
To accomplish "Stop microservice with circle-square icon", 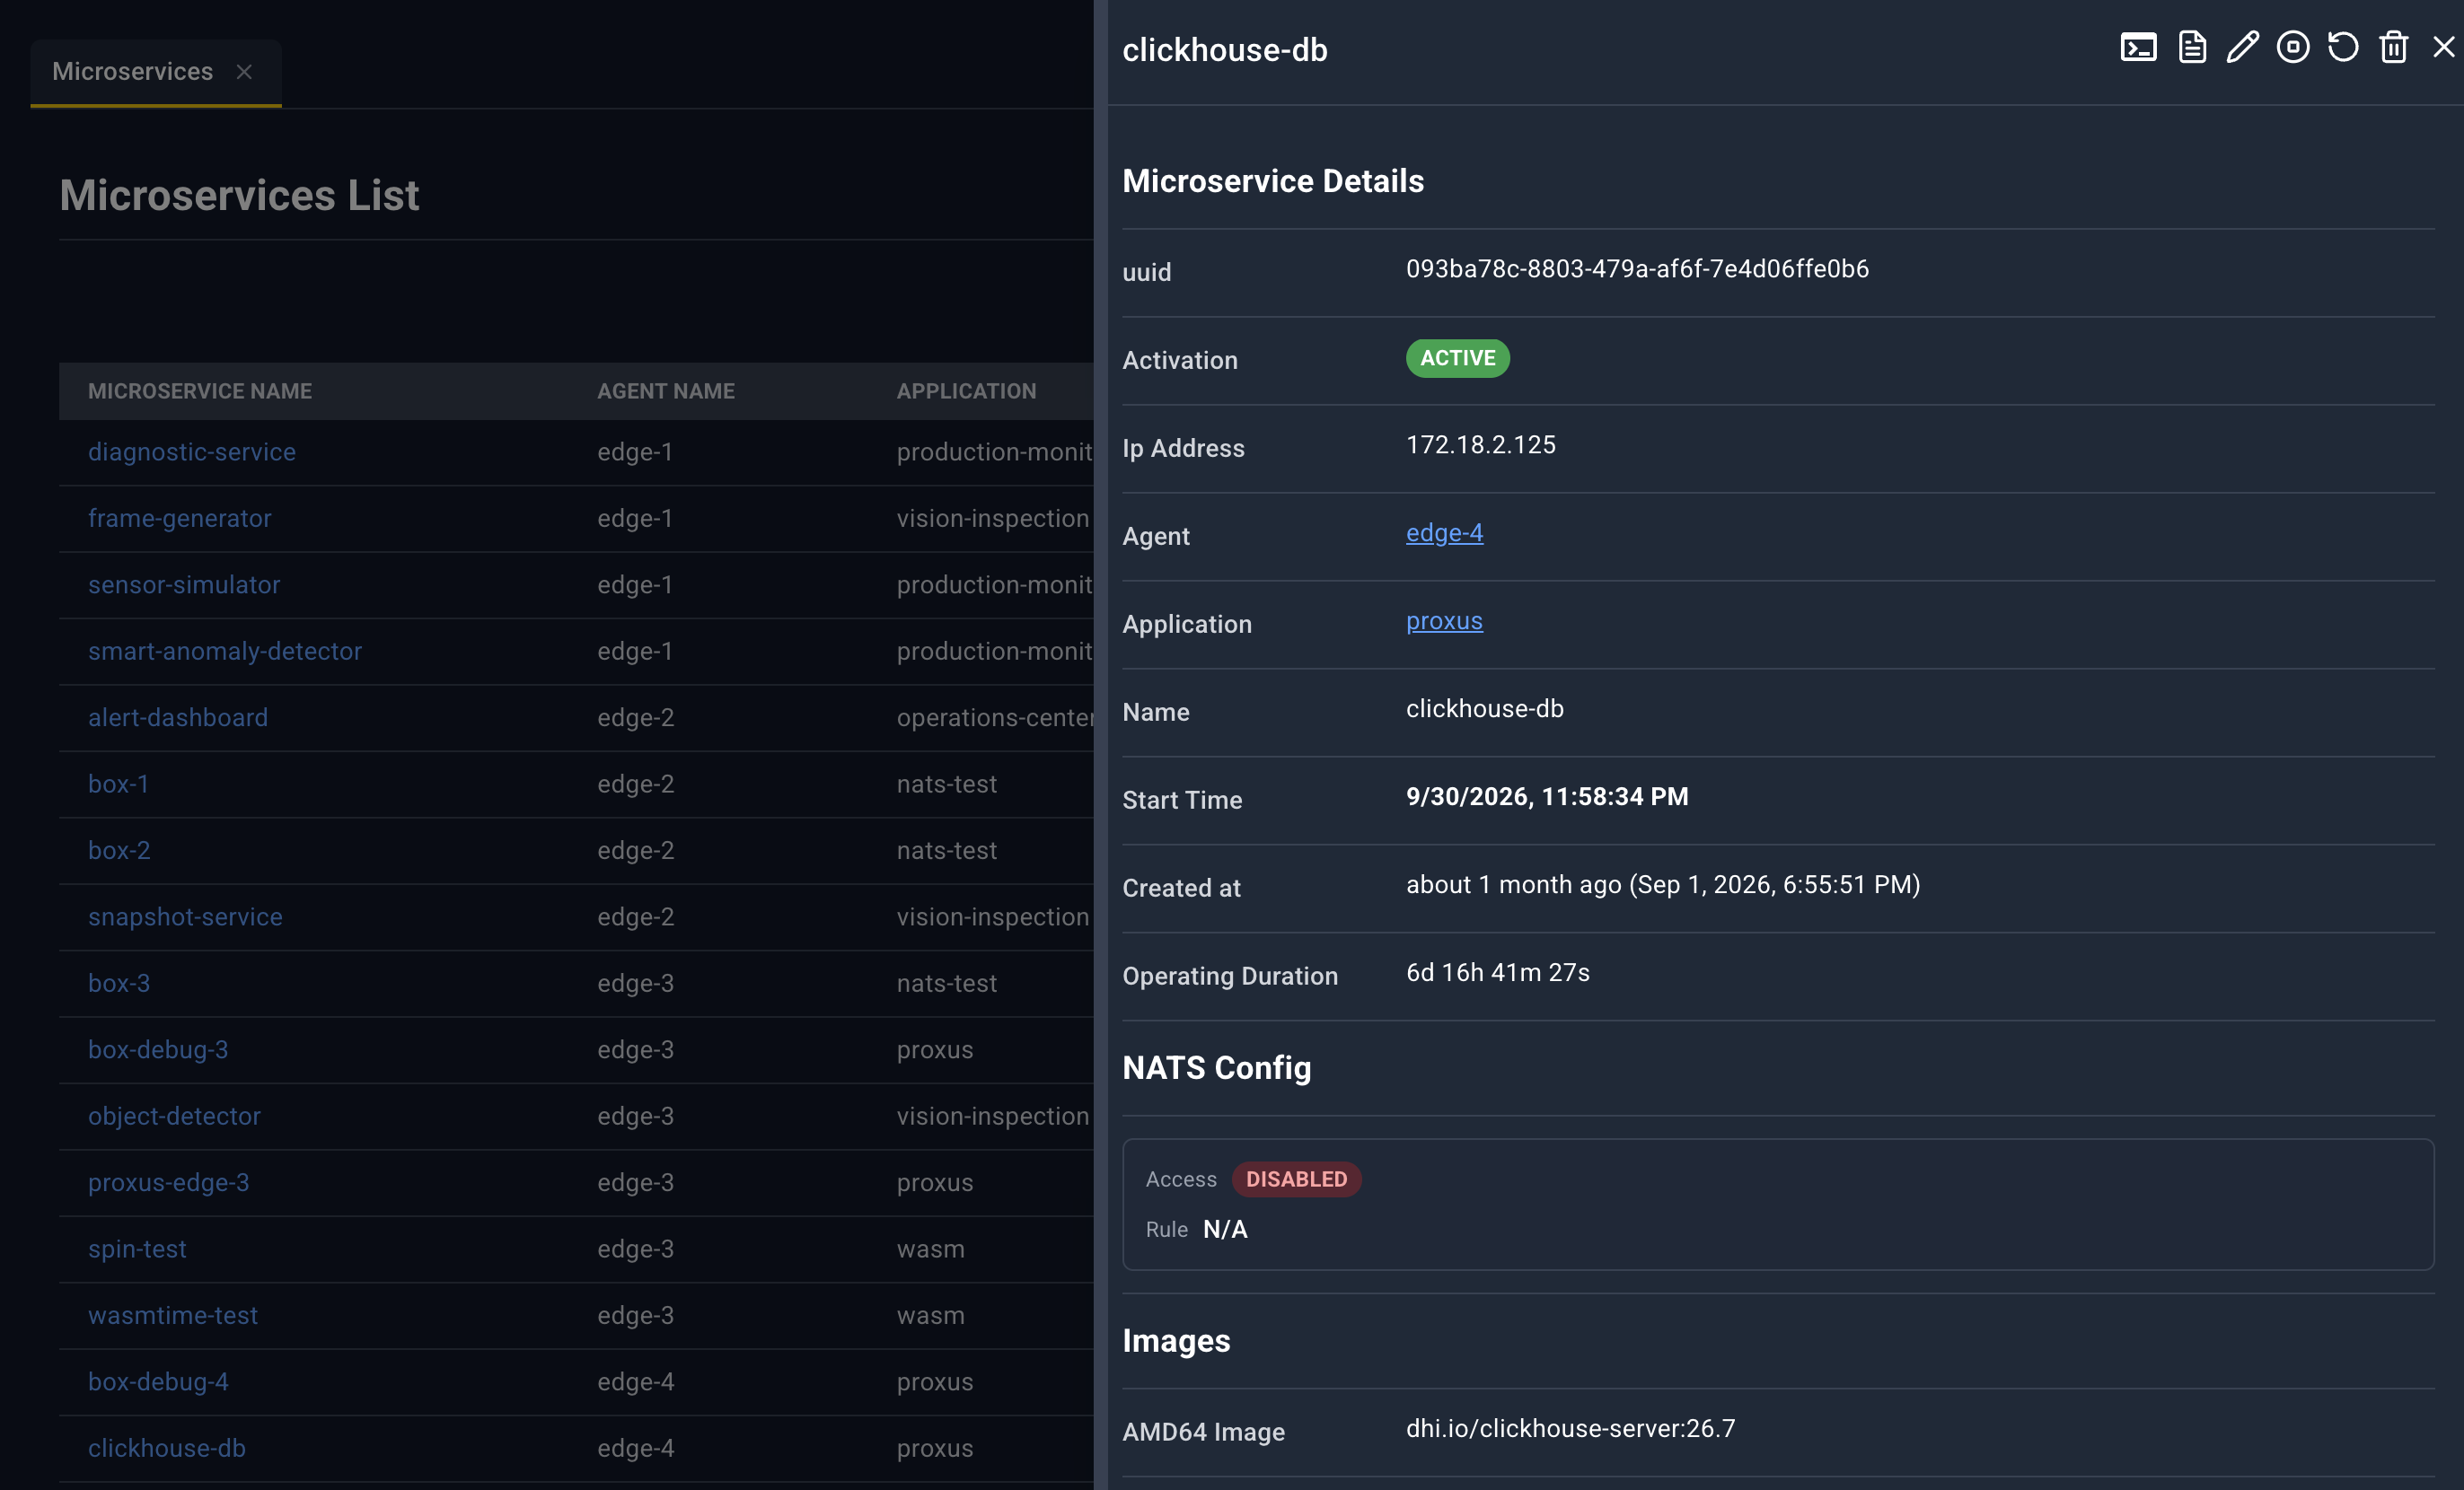I will (x=2292, y=47).
